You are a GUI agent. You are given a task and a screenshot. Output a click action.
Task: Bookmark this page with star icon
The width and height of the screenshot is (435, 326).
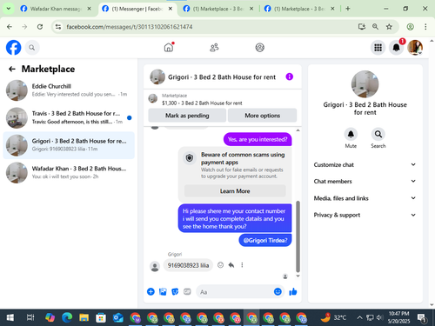pos(389,27)
